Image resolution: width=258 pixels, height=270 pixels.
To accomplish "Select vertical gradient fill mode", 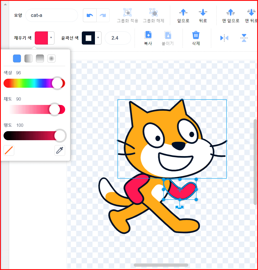I will click(40, 58).
